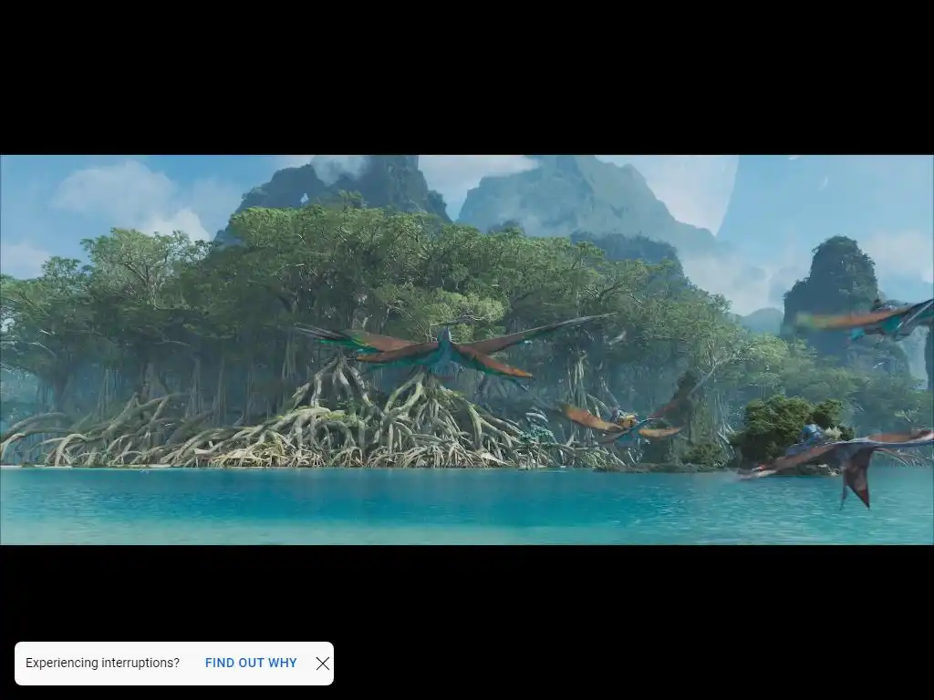This screenshot has width=934, height=700.
Task: Click the video frame to pause playback
Action: 467,350
